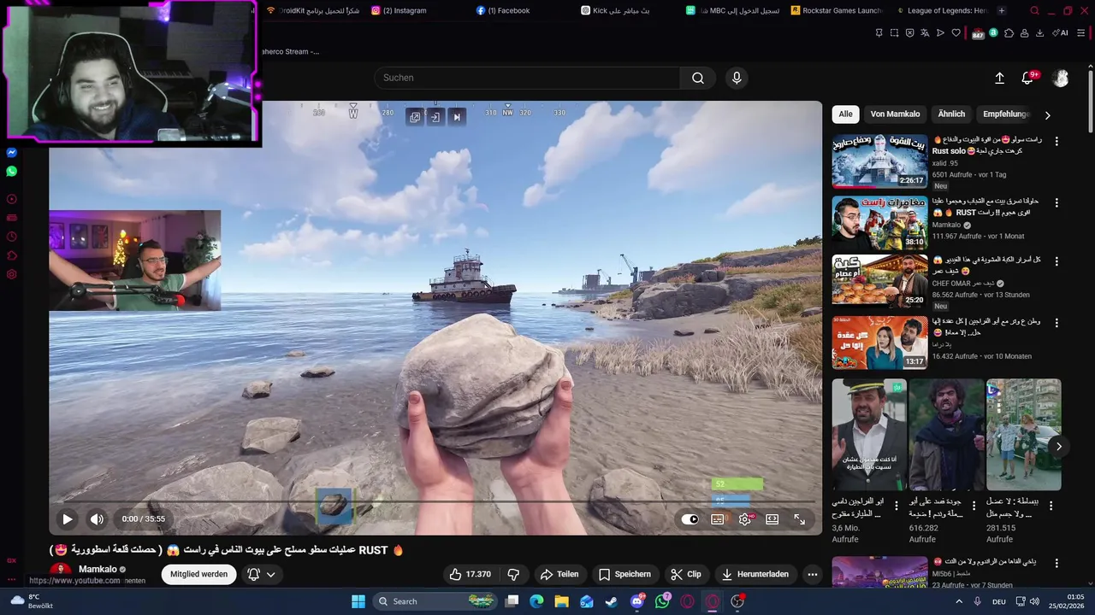Select the Empfehlungen filter chip

(x=1006, y=114)
